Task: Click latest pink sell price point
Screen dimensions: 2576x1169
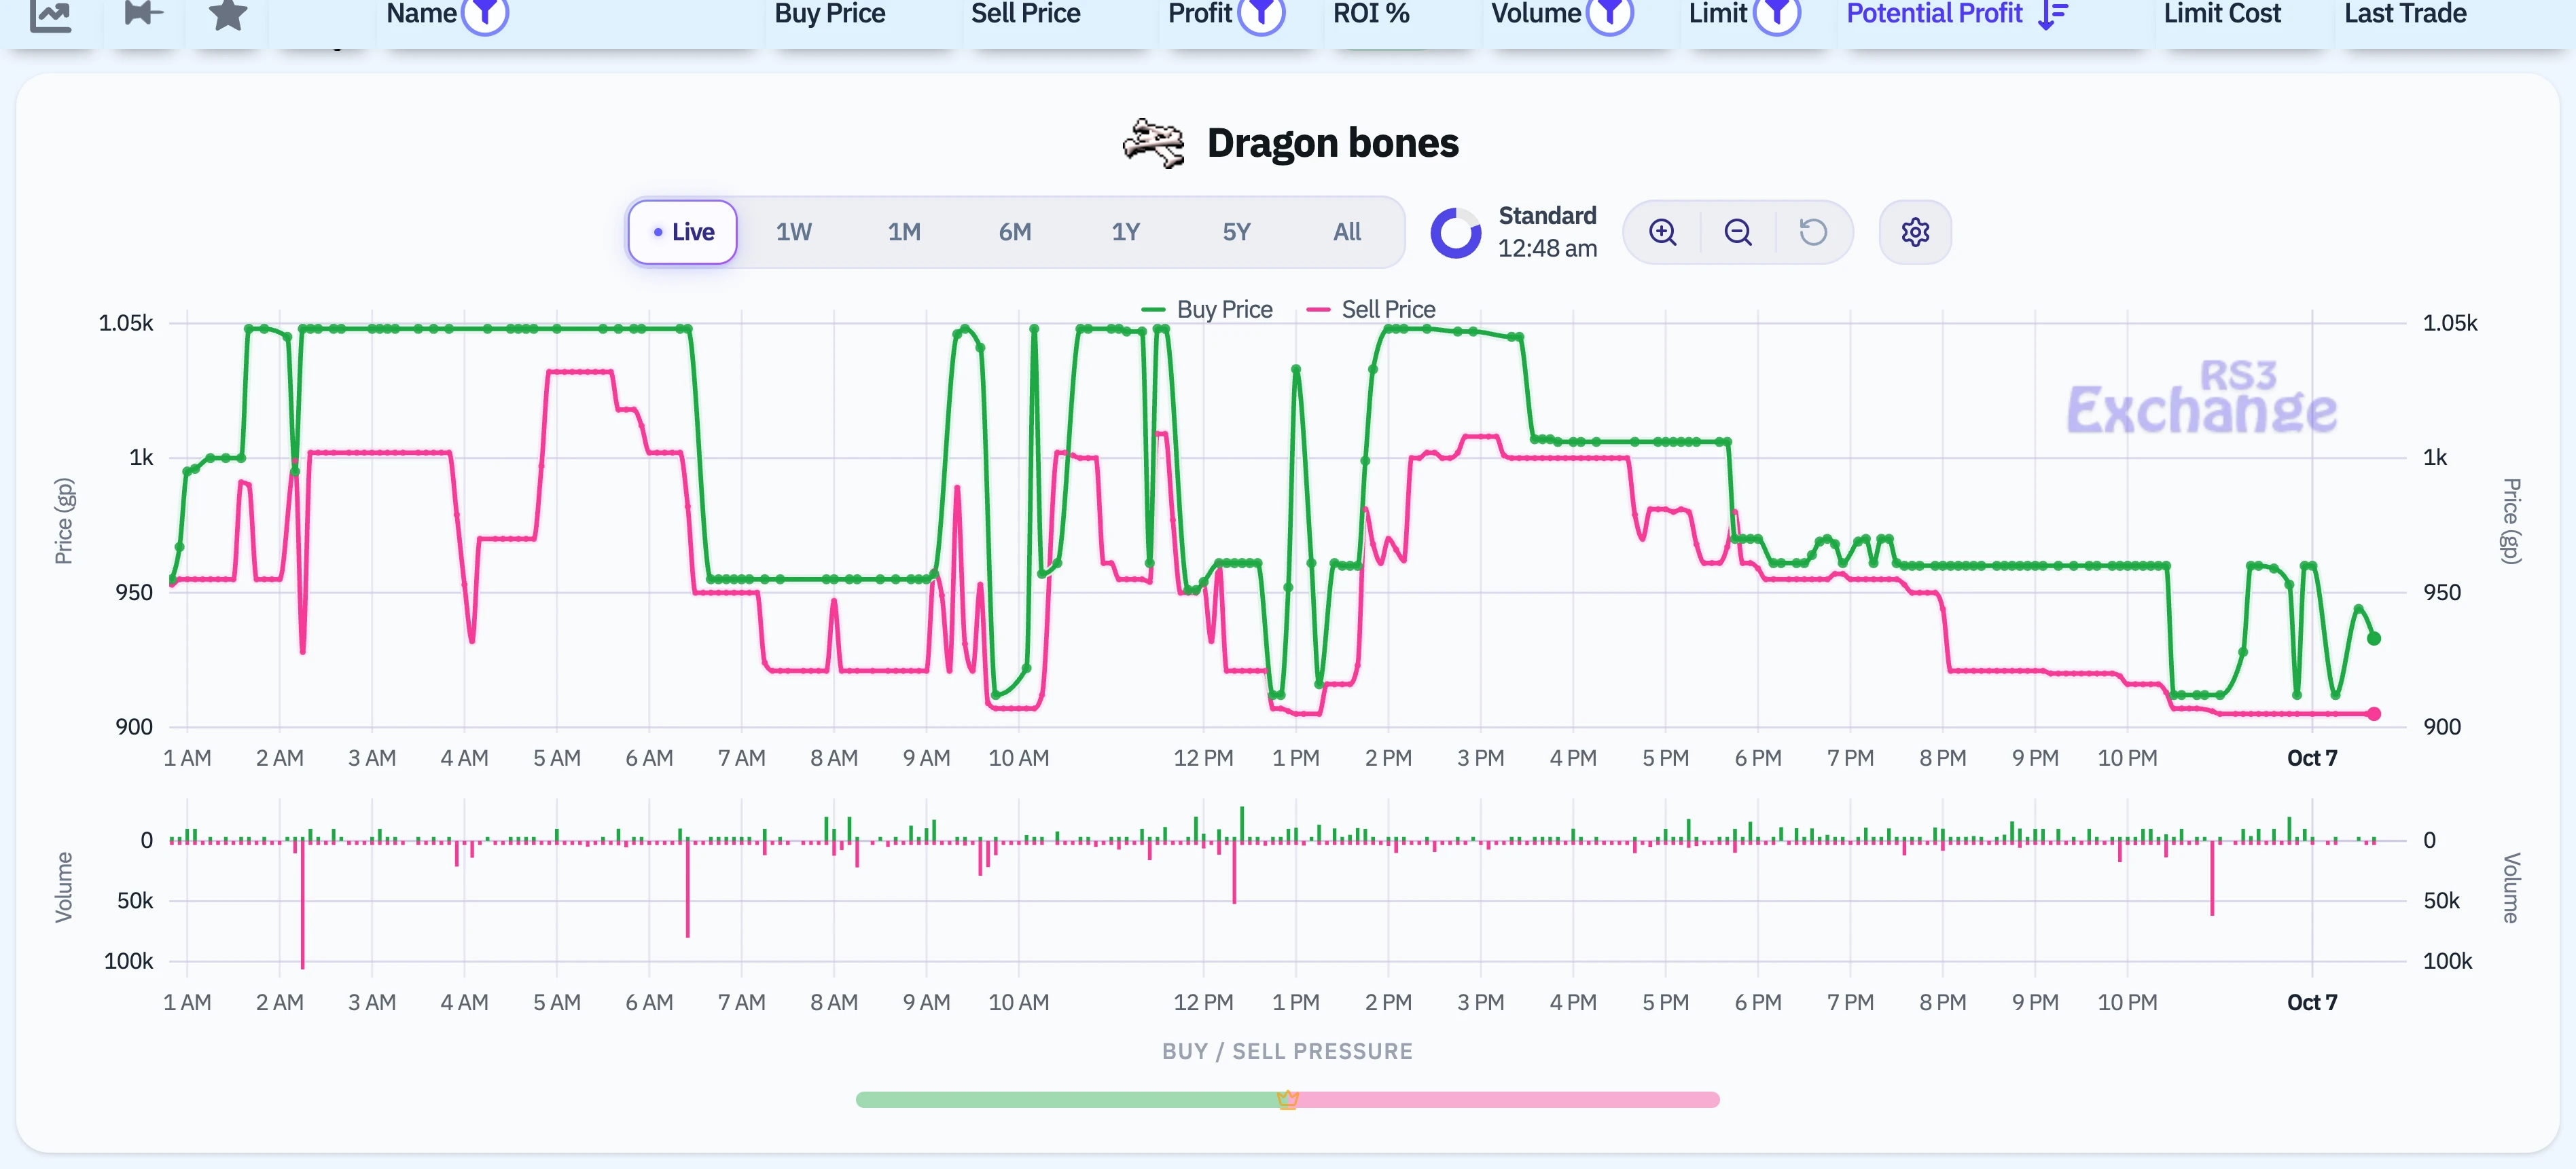Action: click(x=2374, y=713)
